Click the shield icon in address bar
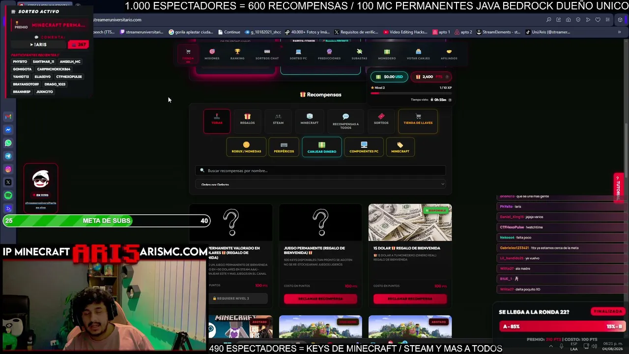Screen dimensions: 629x354 (578, 20)
